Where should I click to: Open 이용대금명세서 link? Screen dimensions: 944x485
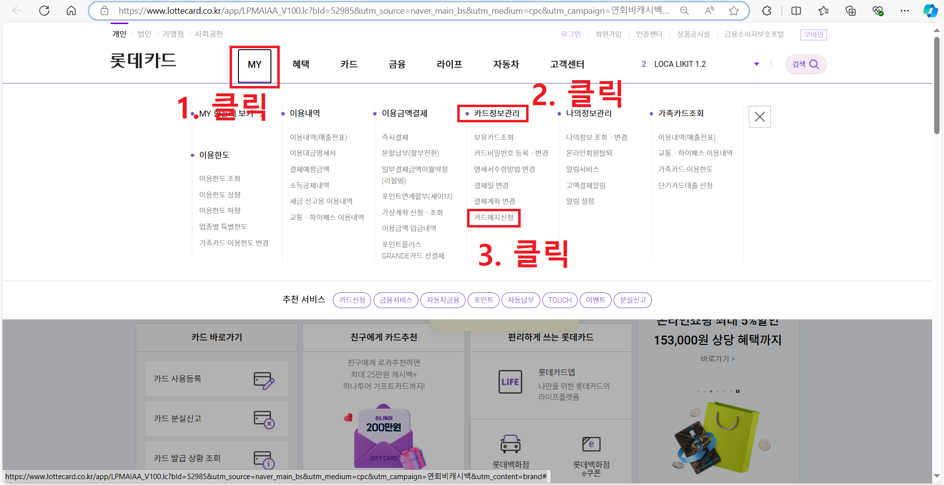click(x=313, y=153)
